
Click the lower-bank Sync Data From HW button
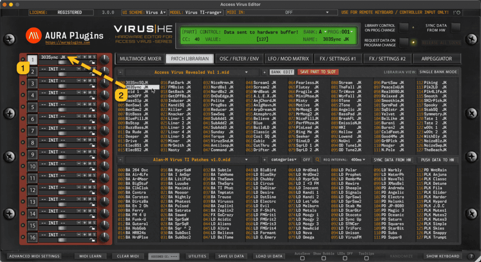click(392, 160)
